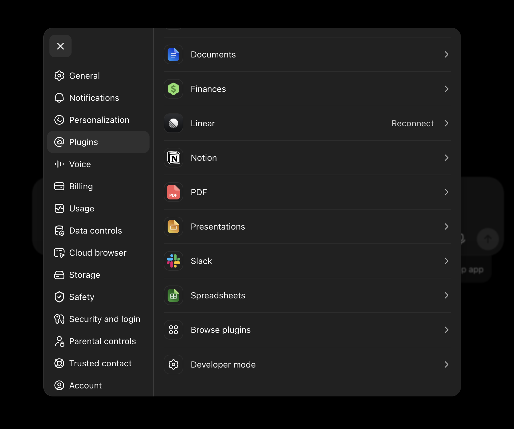Click the Usage chart icon

coord(59,208)
